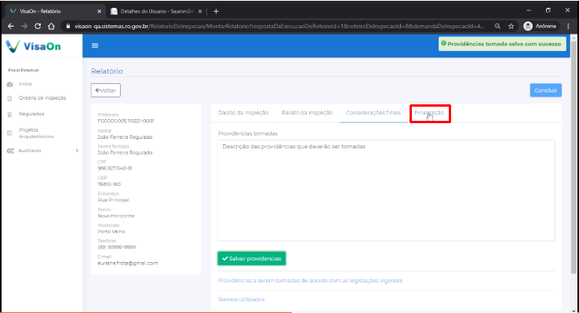Click the Auxiliares gears icon

tap(10, 151)
